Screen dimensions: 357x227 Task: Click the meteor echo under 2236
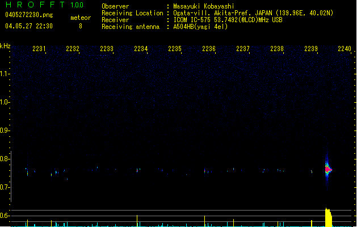[x=205, y=171]
